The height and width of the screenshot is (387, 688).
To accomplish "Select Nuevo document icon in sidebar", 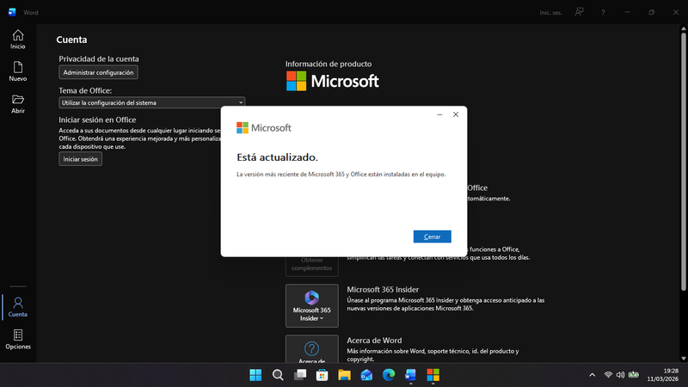I will pos(18,71).
